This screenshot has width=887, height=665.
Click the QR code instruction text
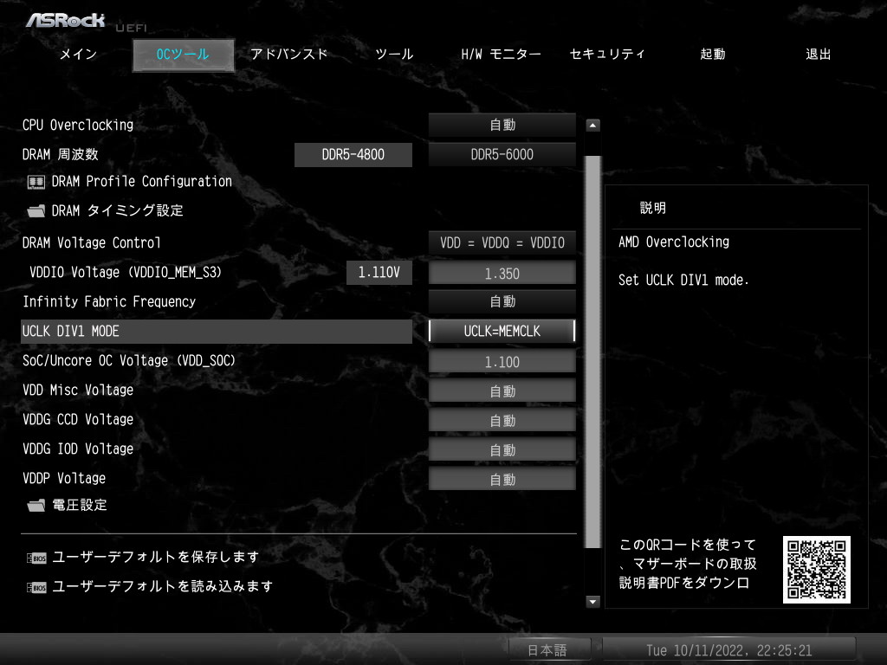pos(688,564)
